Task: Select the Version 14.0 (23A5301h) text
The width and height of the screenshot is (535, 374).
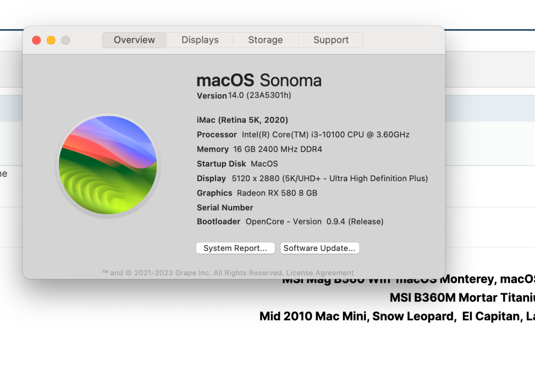Action: (x=244, y=95)
